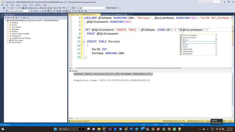235x132 pixels.
Task: Open the Help menu
Action: (x=45, y=5)
